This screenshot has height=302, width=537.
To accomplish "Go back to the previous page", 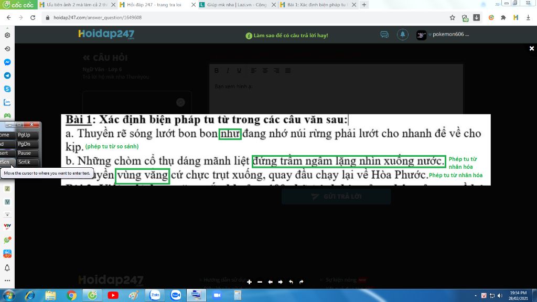I will click(9, 17).
